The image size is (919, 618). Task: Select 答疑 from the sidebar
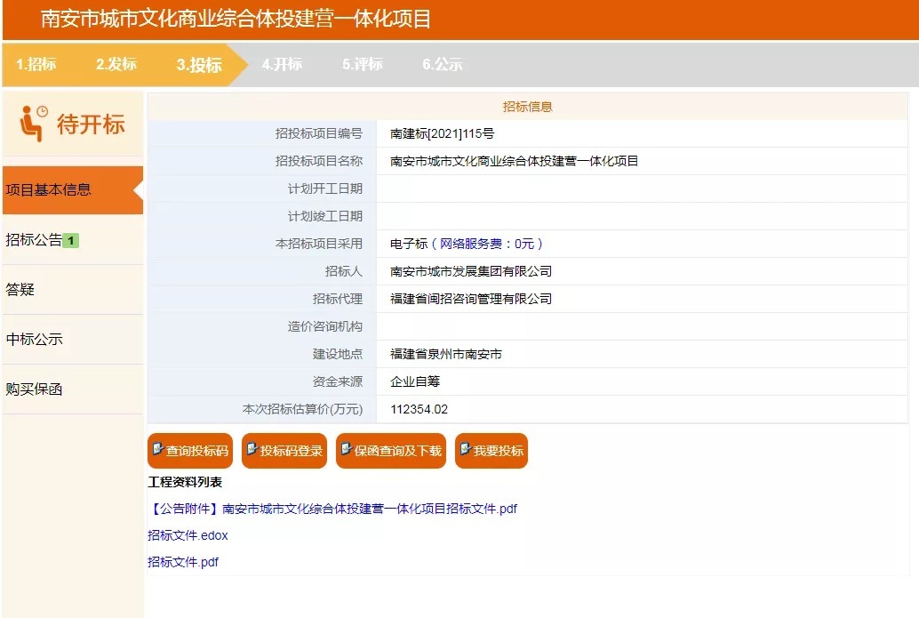24,288
